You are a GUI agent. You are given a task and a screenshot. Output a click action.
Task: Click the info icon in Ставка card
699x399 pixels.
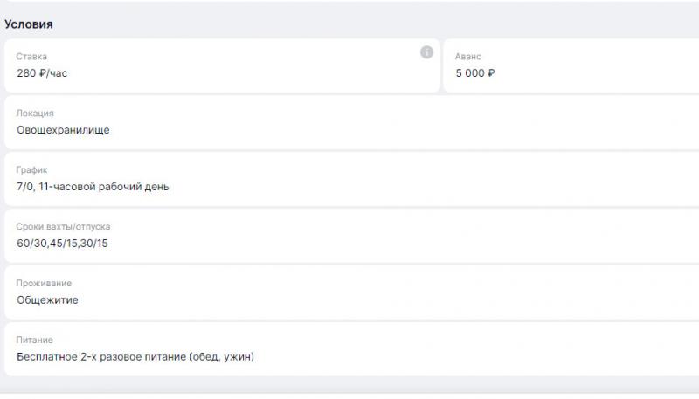[426, 52]
